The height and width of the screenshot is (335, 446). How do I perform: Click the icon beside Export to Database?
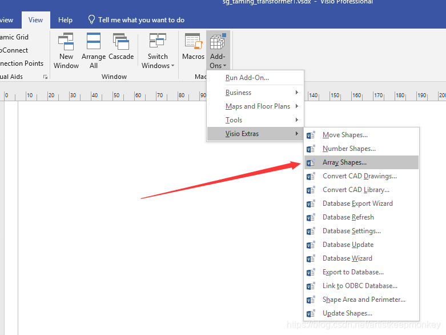pos(311,272)
